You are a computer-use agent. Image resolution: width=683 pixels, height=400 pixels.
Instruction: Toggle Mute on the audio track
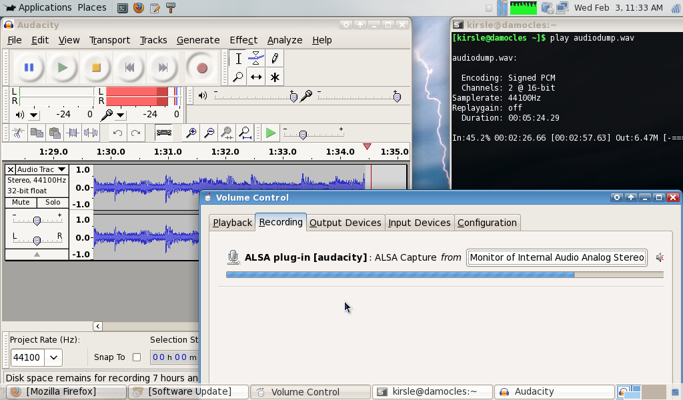point(21,203)
